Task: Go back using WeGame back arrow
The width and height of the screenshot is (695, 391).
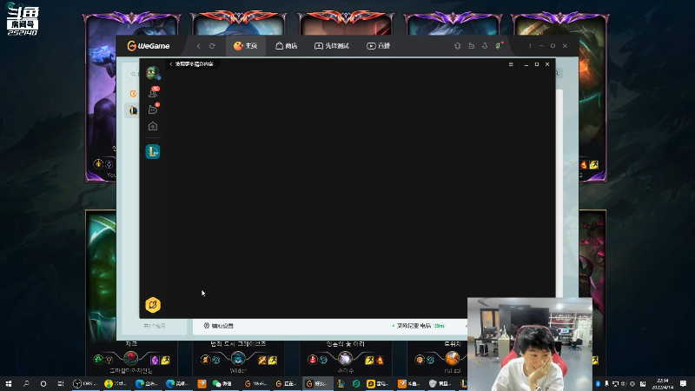Action: point(199,46)
